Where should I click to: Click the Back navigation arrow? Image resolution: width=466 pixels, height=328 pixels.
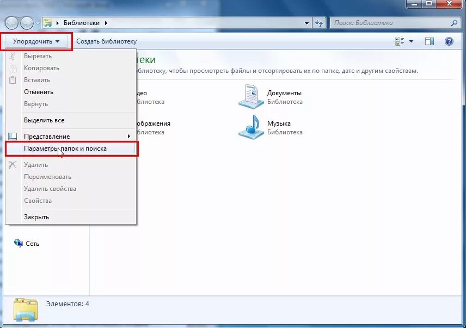click(12, 23)
